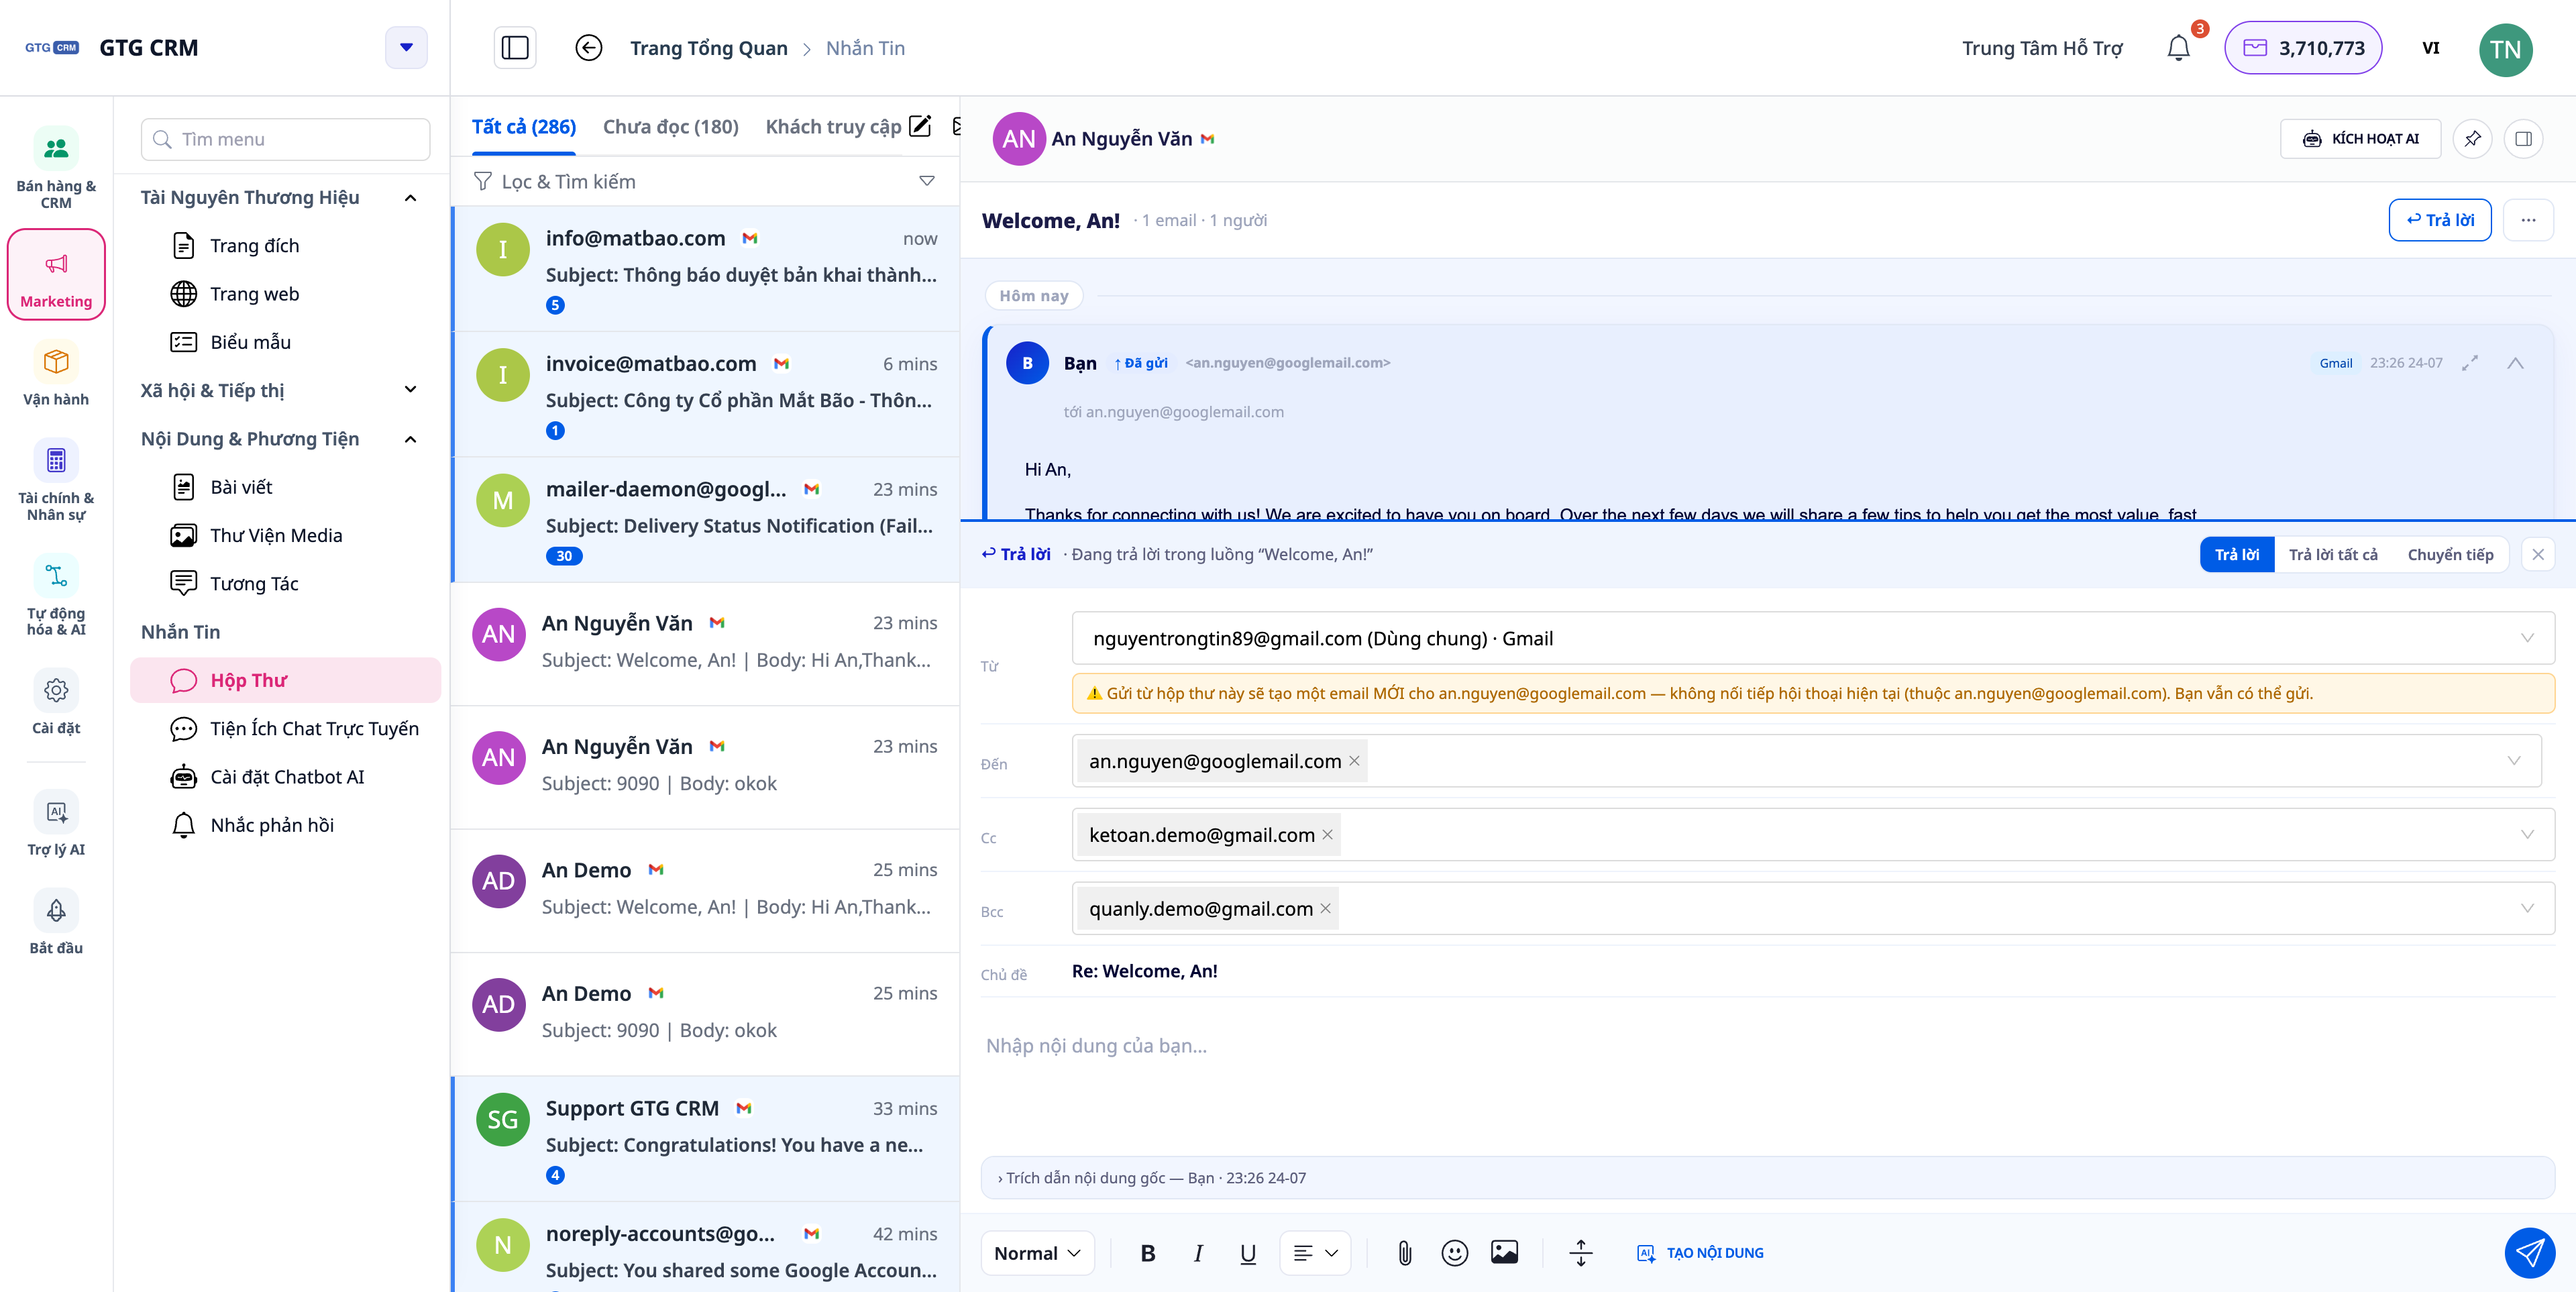
Task: Select the Trả lời tất cả reply mode
Action: click(2332, 554)
